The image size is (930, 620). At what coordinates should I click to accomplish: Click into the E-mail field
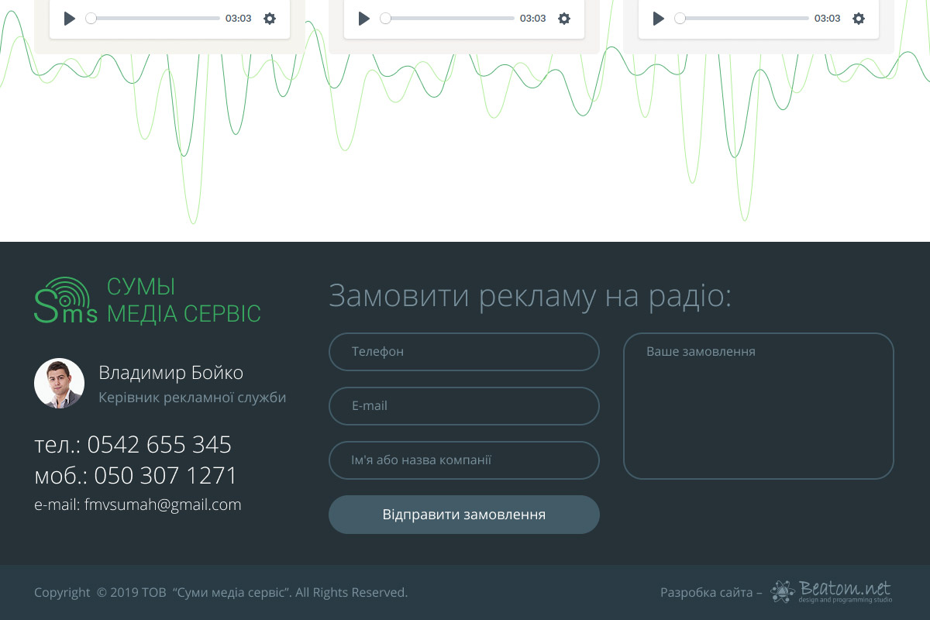(x=463, y=406)
